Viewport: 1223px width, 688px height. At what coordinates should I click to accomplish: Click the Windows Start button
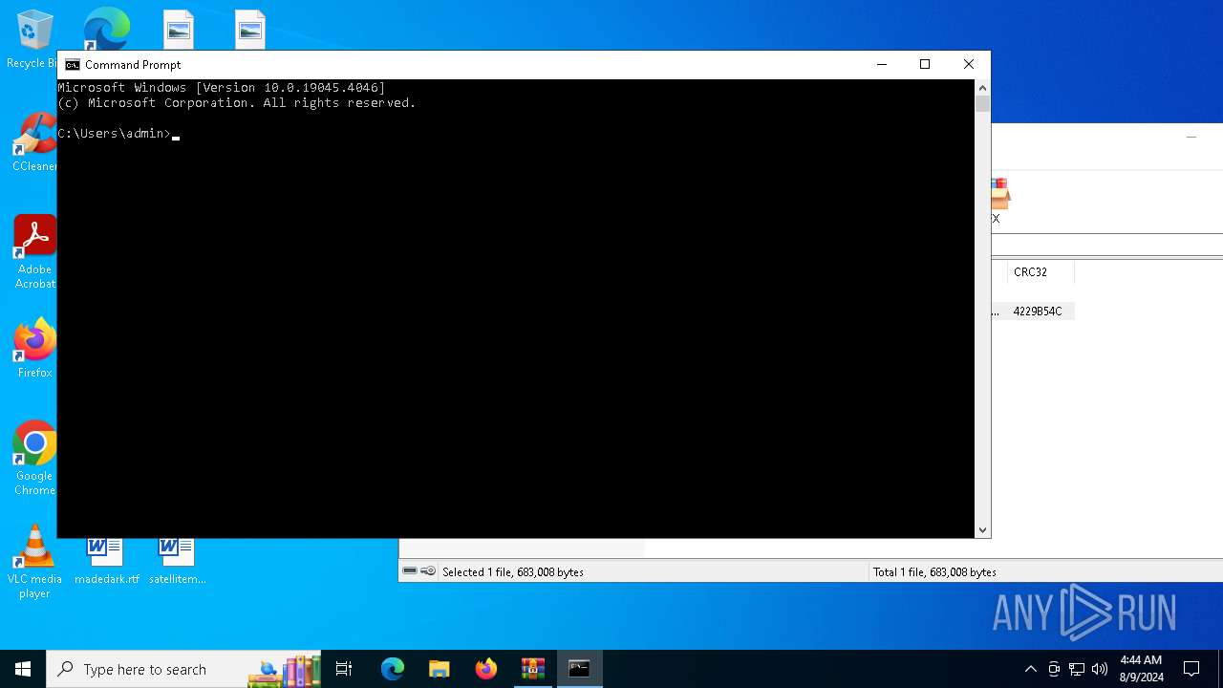click(23, 669)
